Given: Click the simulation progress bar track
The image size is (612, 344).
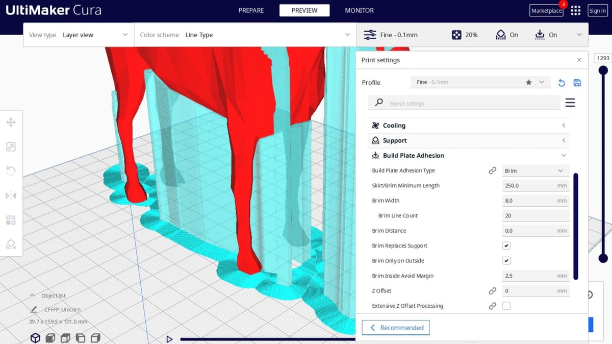Looking at the screenshot, I should (267, 339).
